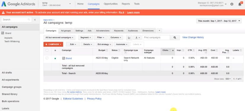Collapse the sidebar with the chevron icon
Screen dimensions: 245x111
click(x=35, y=20)
